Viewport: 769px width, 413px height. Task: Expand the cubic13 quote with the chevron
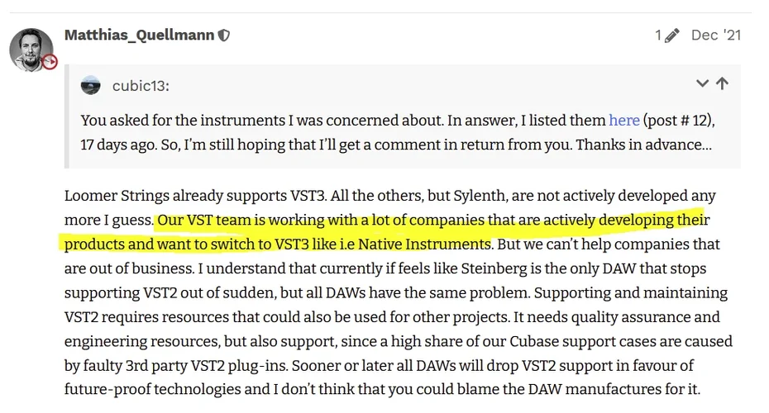coord(702,83)
